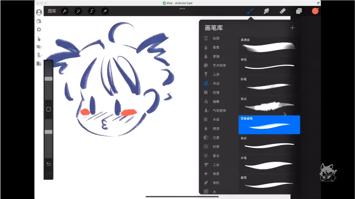Image resolution: width=355 pixels, height=199 pixels.
Task: Choose the 气笔修饰 brush category
Action: [219, 111]
